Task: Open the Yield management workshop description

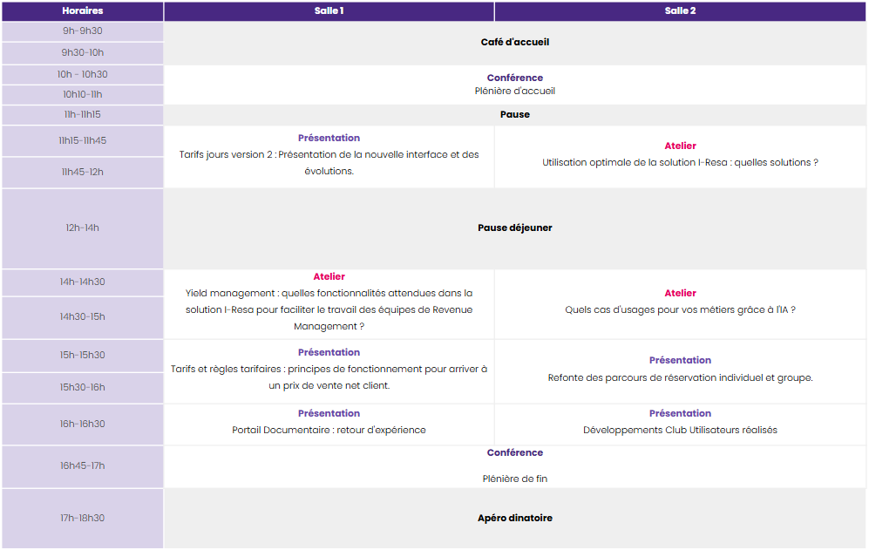Action: tap(329, 309)
